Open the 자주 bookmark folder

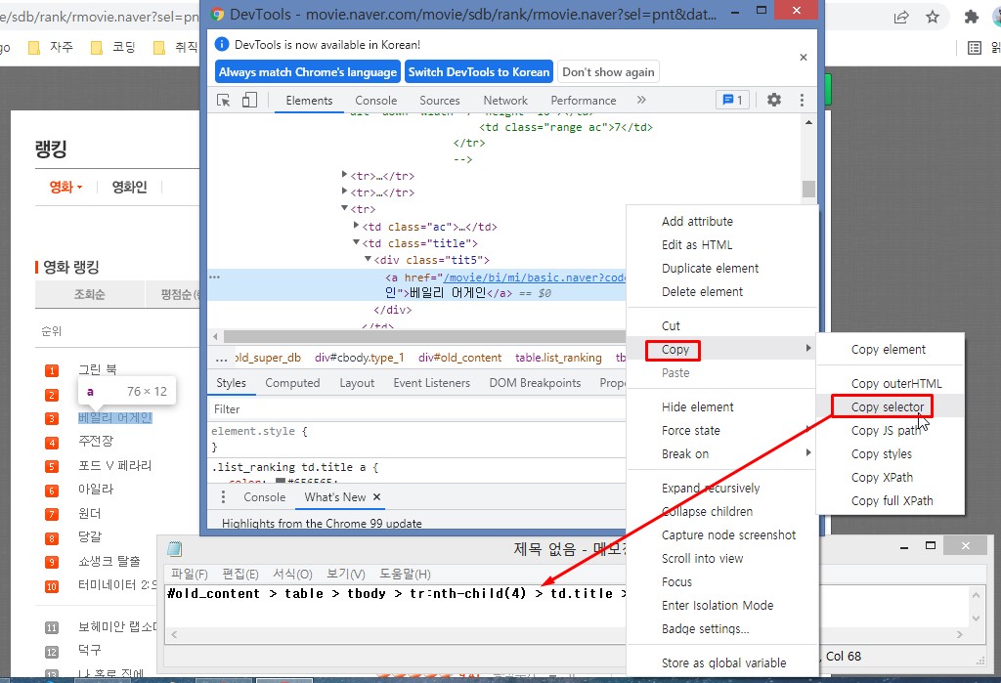point(52,47)
